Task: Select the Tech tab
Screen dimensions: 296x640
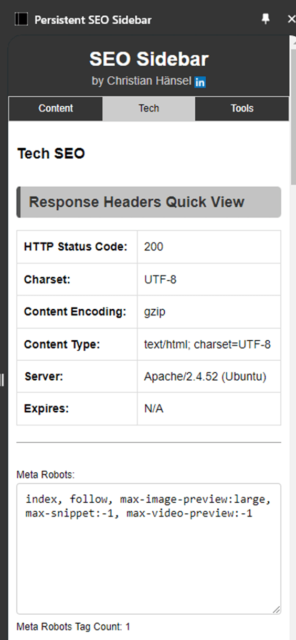Action: tap(149, 108)
